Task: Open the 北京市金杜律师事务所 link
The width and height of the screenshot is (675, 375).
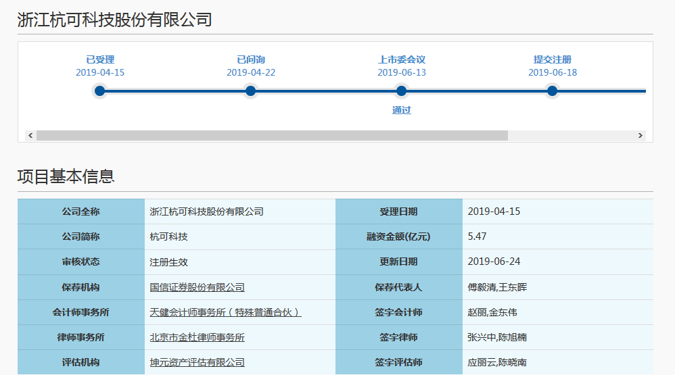Action: 197,337
